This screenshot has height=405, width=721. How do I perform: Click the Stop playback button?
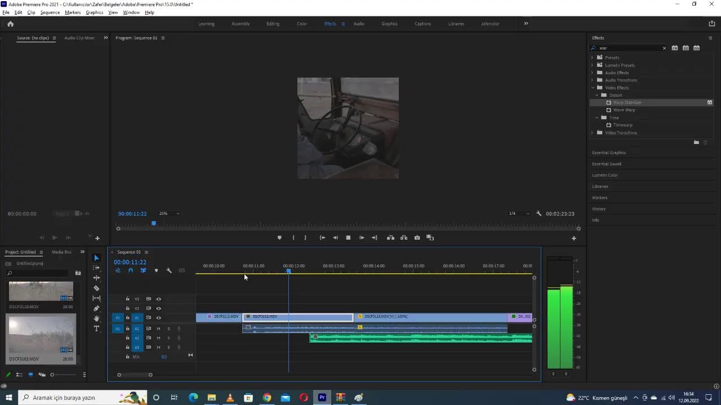coord(348,237)
